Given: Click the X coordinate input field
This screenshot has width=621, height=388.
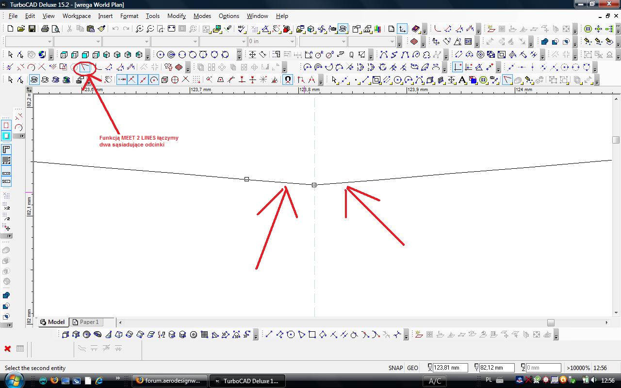Looking at the screenshot, I should 450,368.
